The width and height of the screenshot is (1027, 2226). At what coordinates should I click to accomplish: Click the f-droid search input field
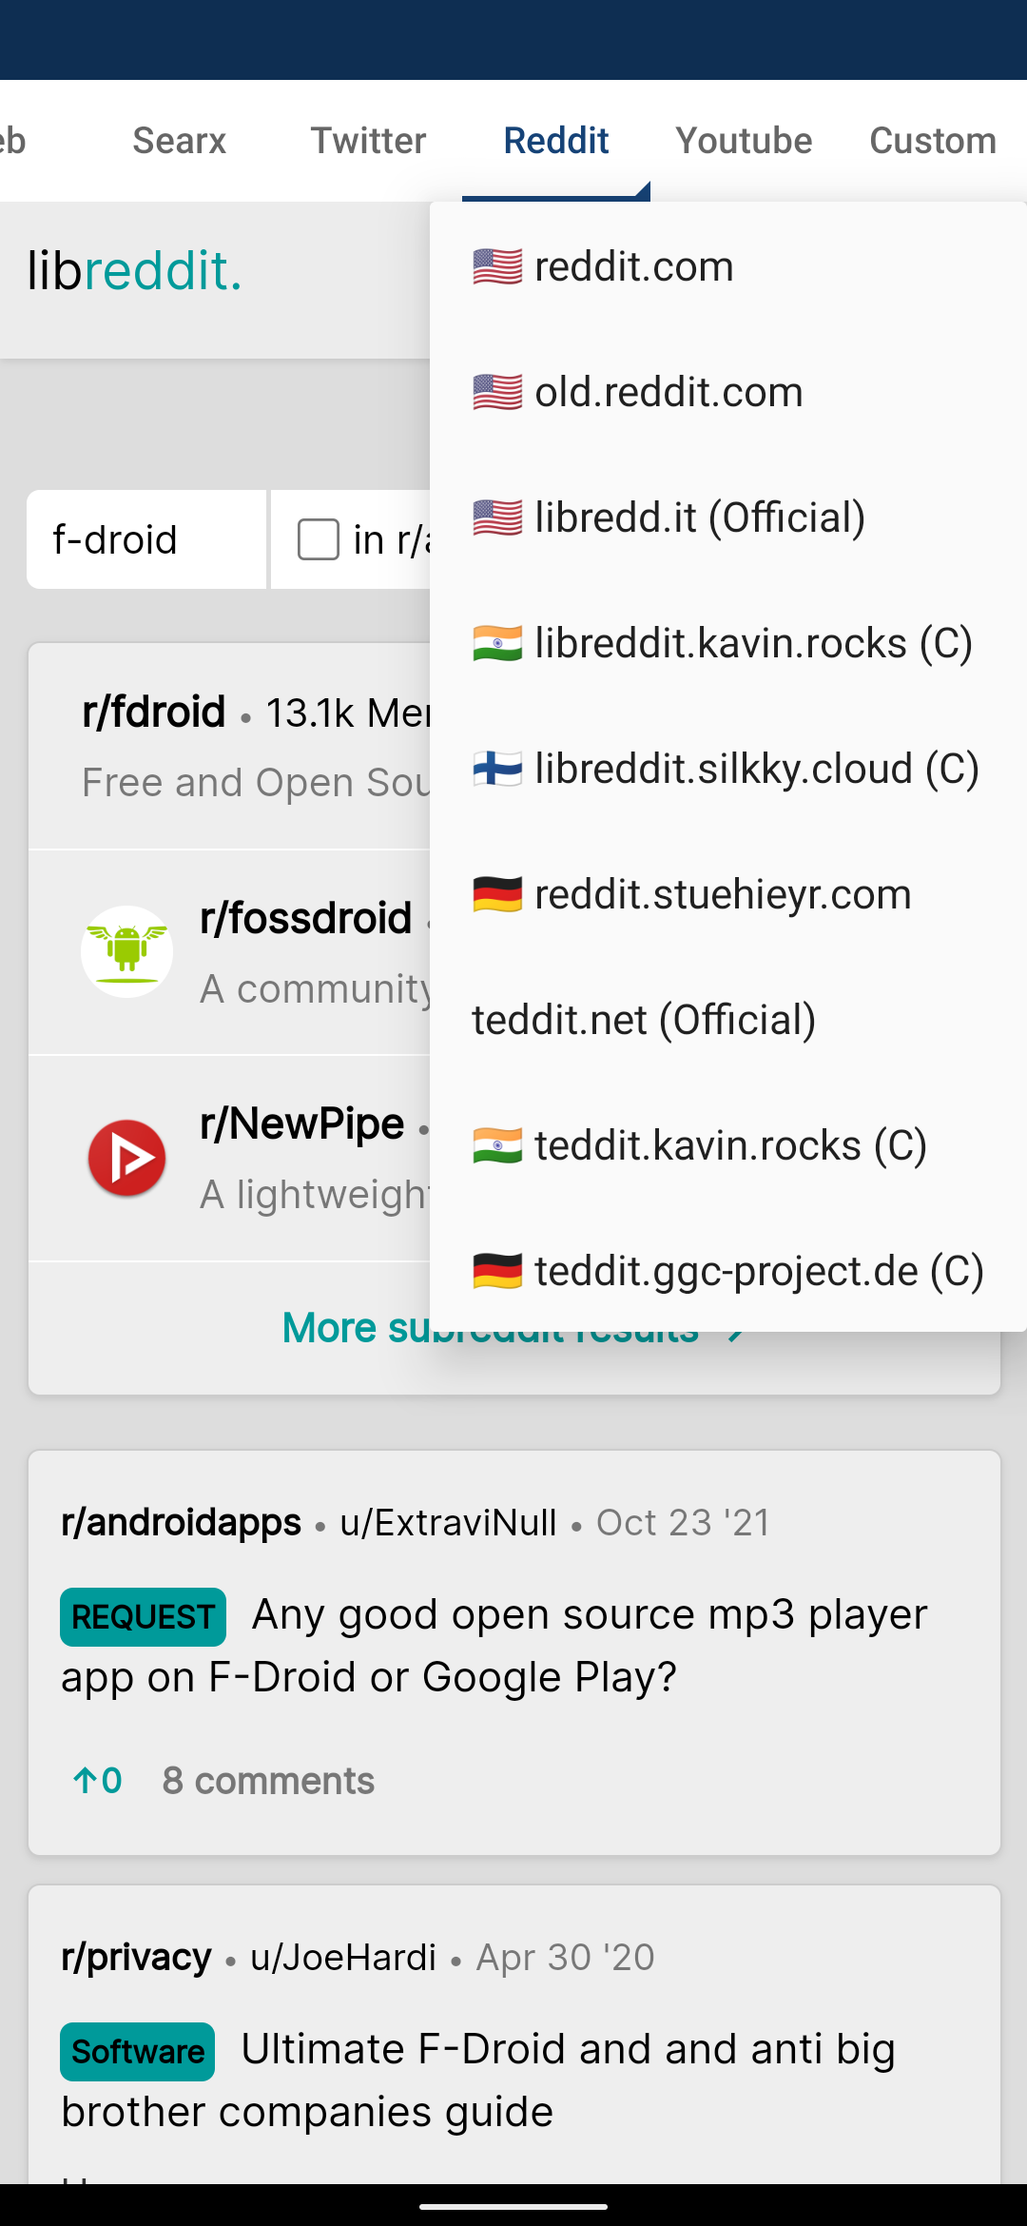(145, 539)
